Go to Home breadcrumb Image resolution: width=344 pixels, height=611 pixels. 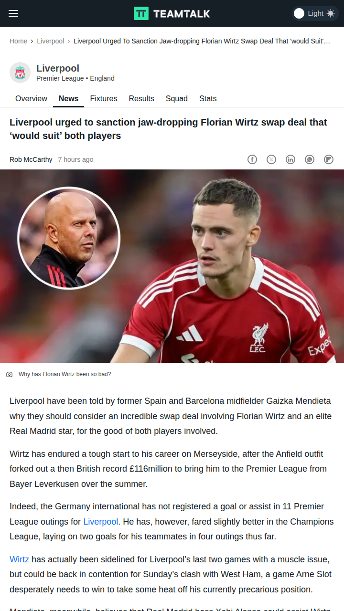[18, 41]
